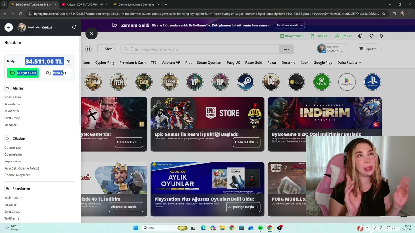Open Chrome three-dot menu

click(410, 14)
